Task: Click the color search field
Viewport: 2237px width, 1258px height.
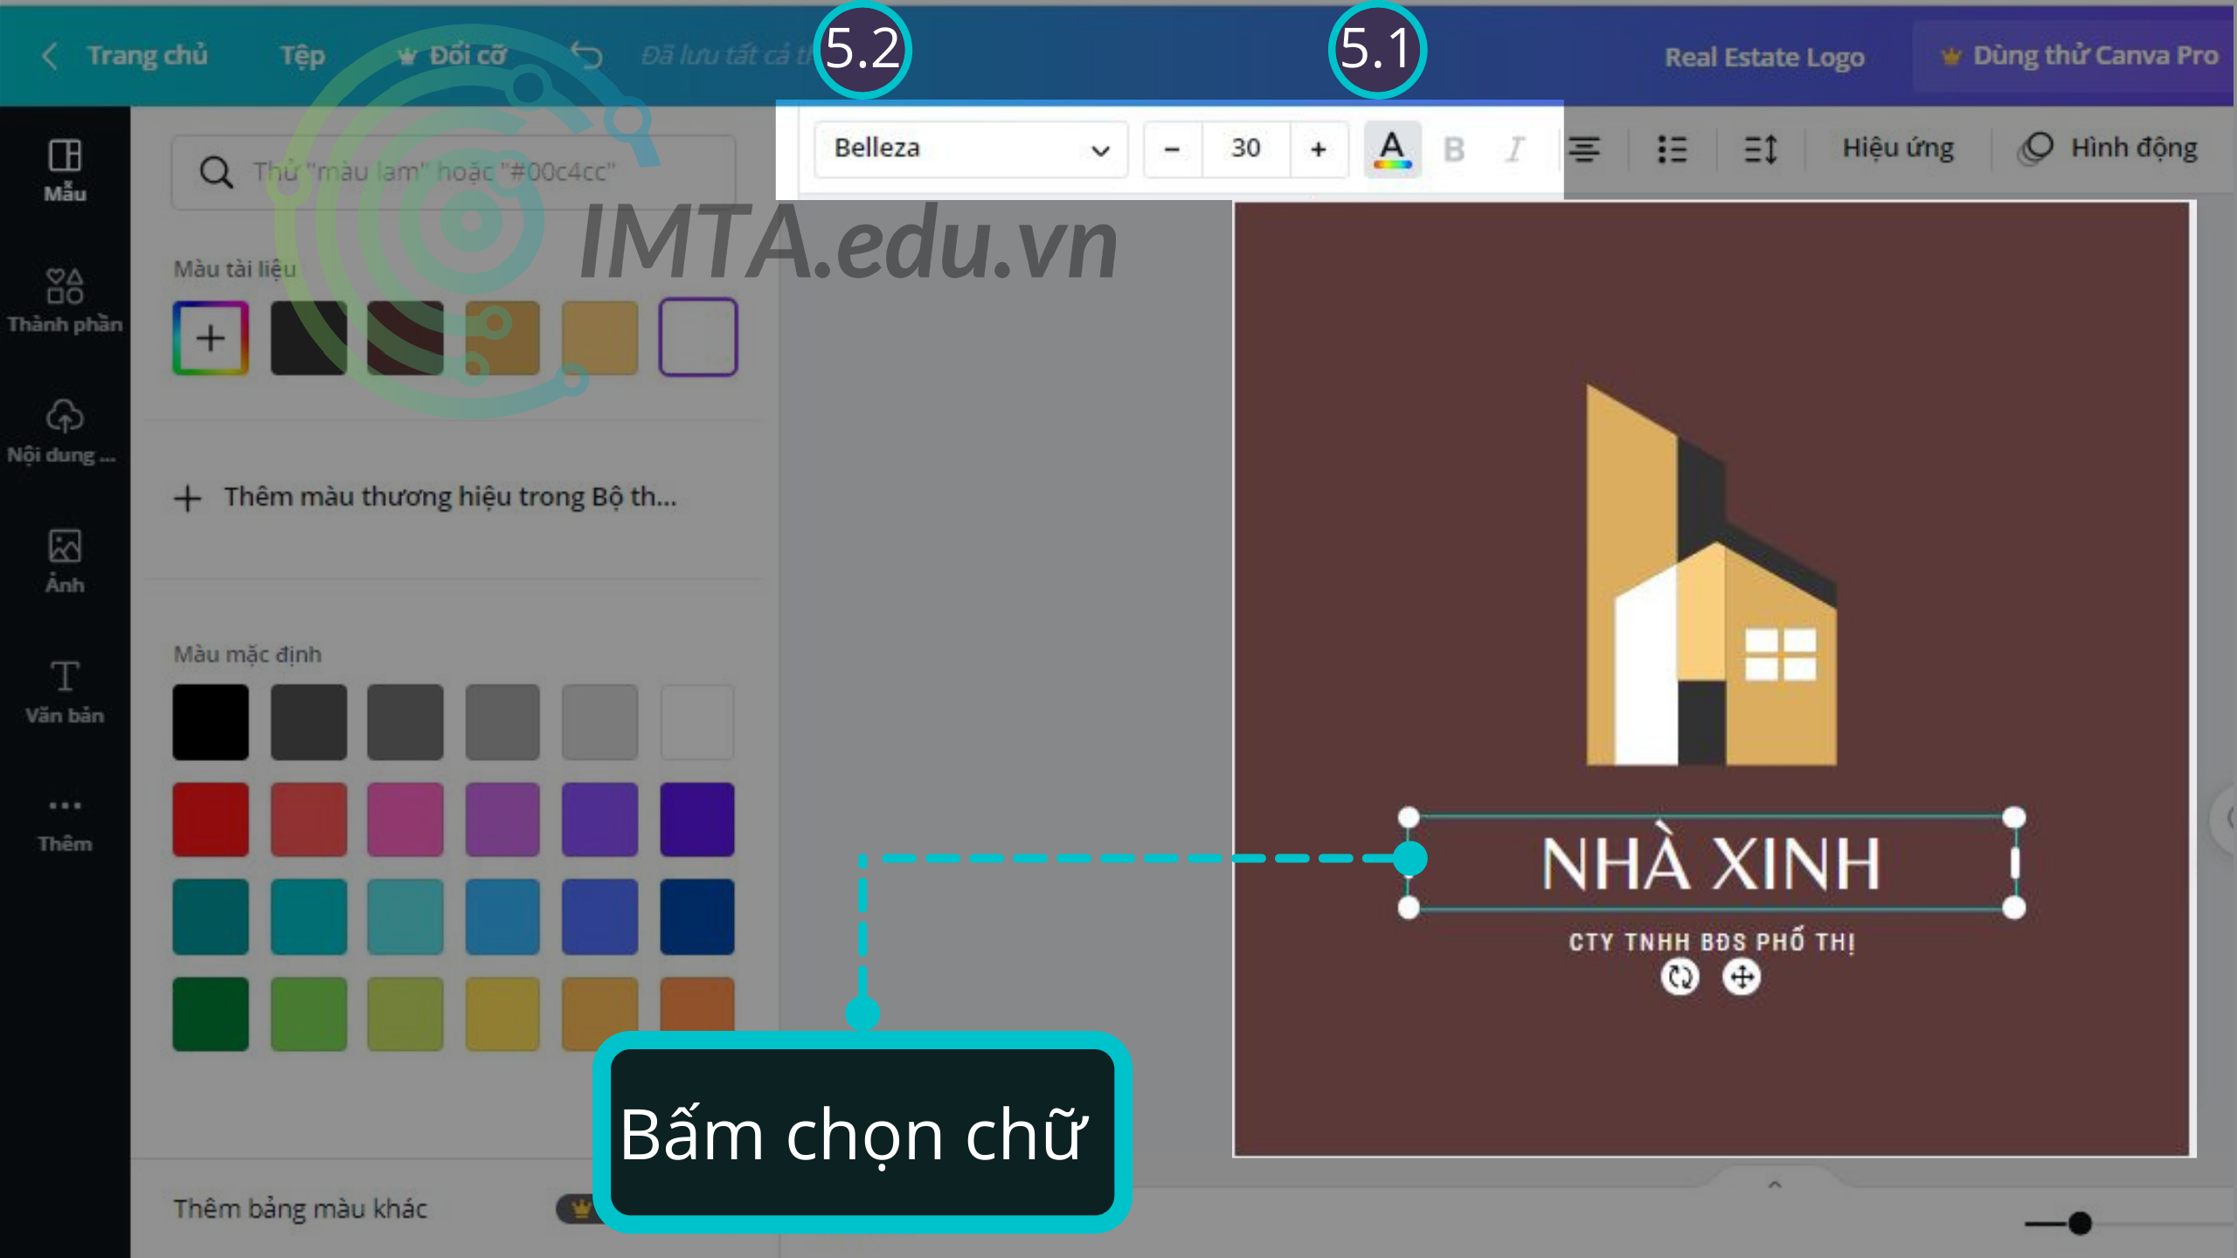Action: (x=454, y=172)
